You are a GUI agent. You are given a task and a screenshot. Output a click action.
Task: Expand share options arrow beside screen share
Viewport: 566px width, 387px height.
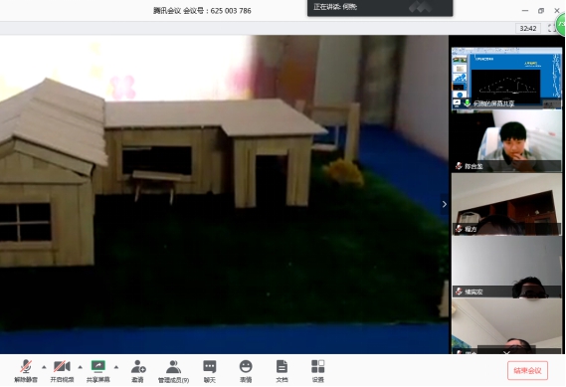coord(116,367)
